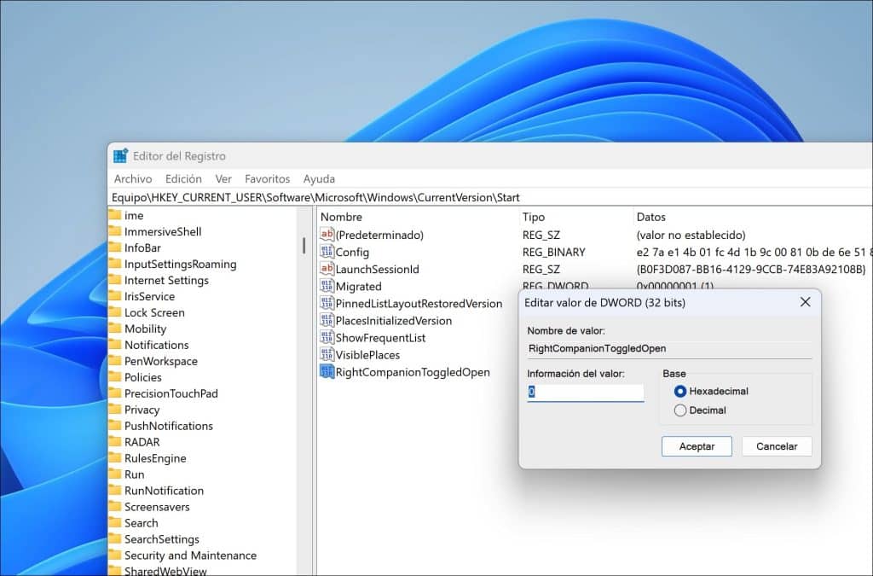This screenshot has width=873, height=576.
Task: Click the Policies folder icon
Action: [115, 377]
